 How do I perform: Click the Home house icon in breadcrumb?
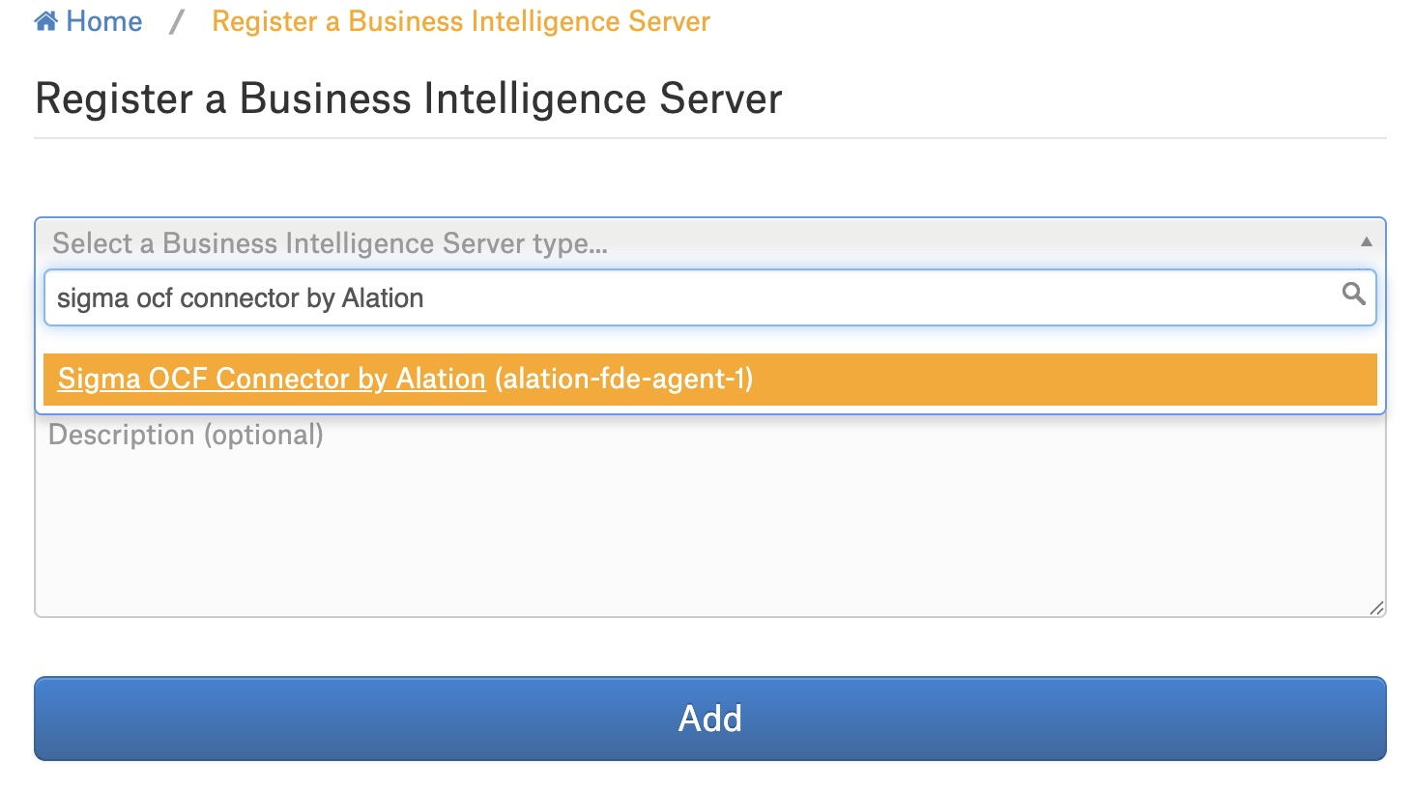click(46, 21)
